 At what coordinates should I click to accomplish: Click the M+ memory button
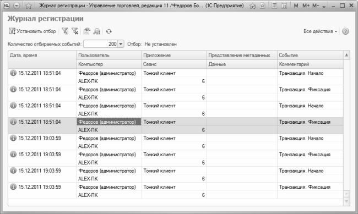[306, 6]
